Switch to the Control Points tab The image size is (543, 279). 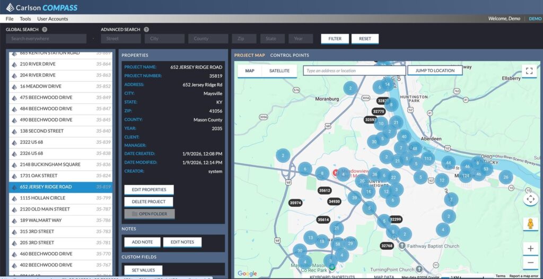pos(290,55)
